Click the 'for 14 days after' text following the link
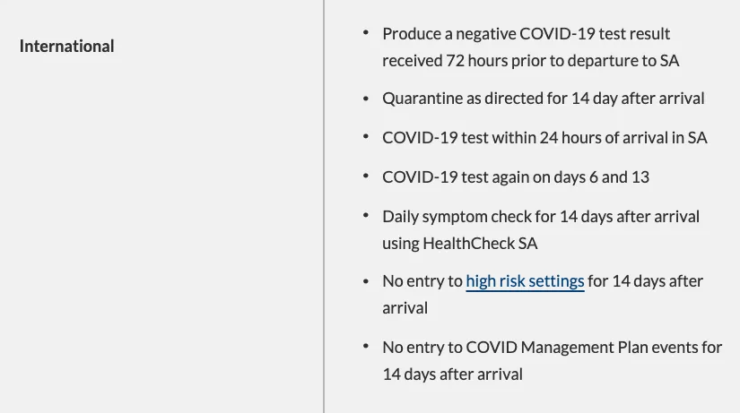 (x=646, y=281)
